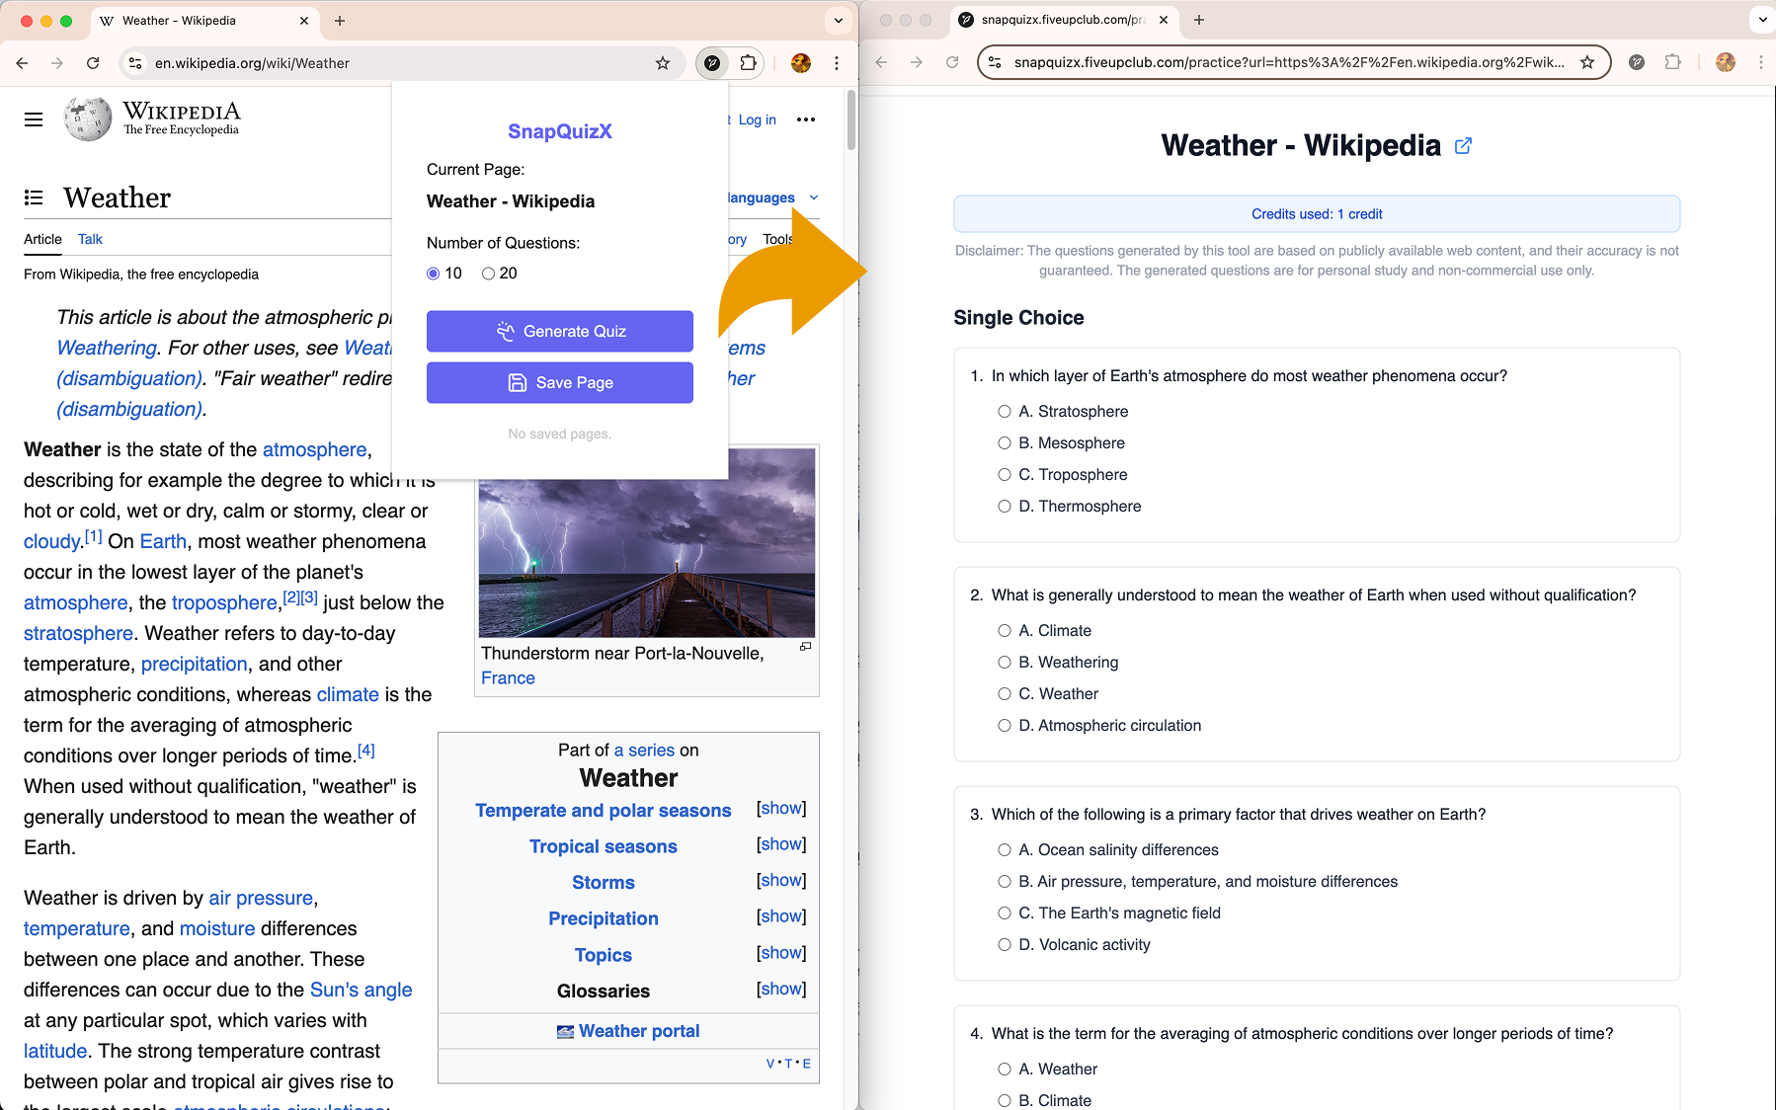Open Wikipedia's three-dot personal tools menu
Image resolution: width=1776 pixels, height=1110 pixels.
(806, 119)
